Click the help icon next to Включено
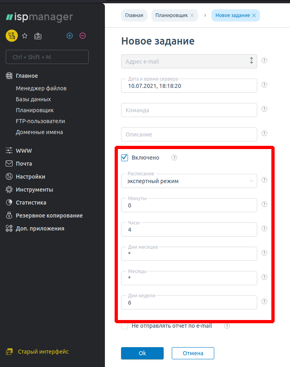Image resolution: width=290 pixels, height=367 pixels. tap(175, 158)
